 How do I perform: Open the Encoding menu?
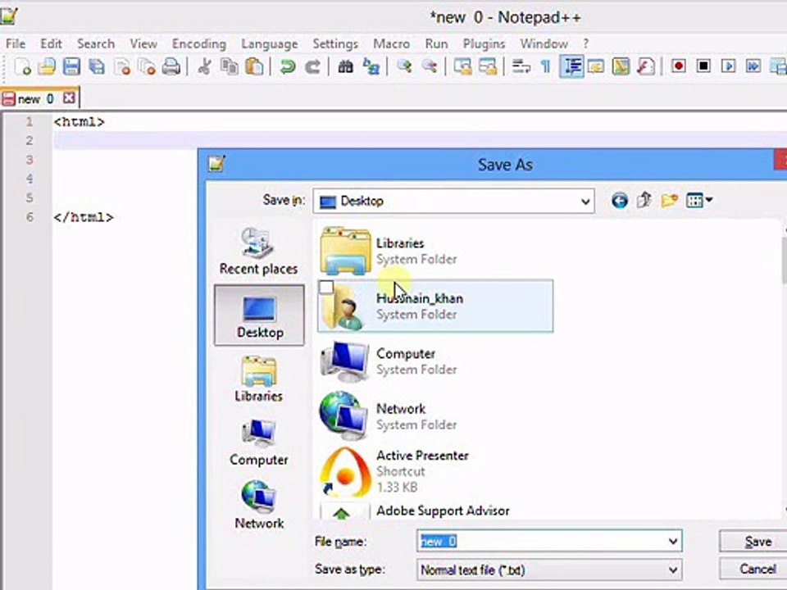198,44
